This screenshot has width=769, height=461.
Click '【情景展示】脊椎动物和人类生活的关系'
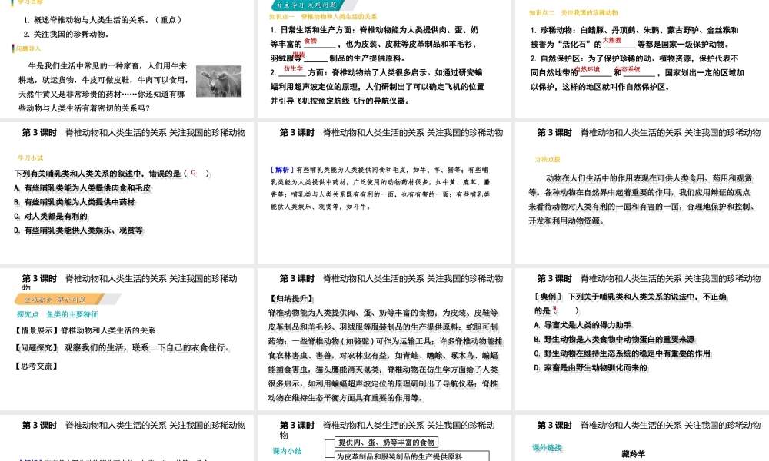coord(84,330)
